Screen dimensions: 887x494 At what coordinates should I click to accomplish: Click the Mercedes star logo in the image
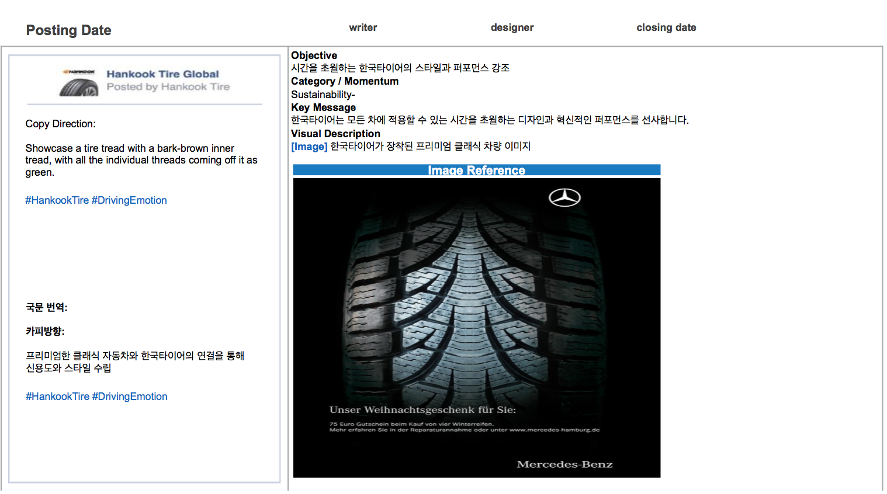click(x=564, y=197)
